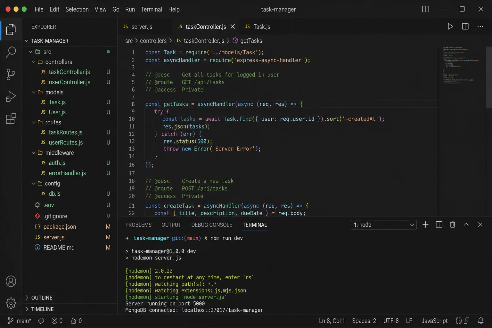Maximize the terminal panel with chevron

point(466,225)
